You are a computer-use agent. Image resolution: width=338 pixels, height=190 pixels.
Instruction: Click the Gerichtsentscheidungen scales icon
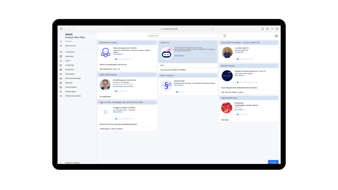pos(61,78)
